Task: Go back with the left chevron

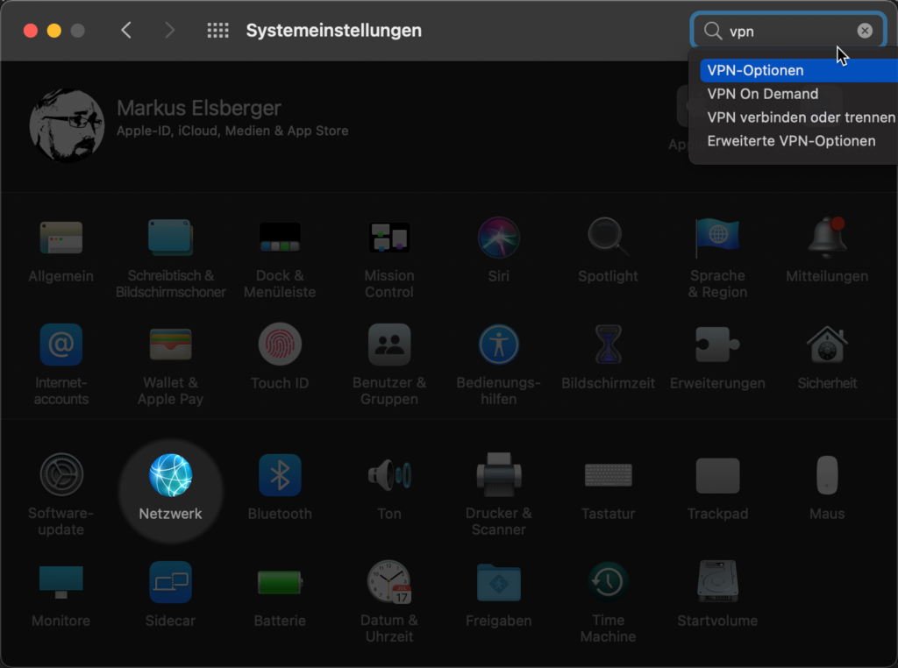Action: 126,31
